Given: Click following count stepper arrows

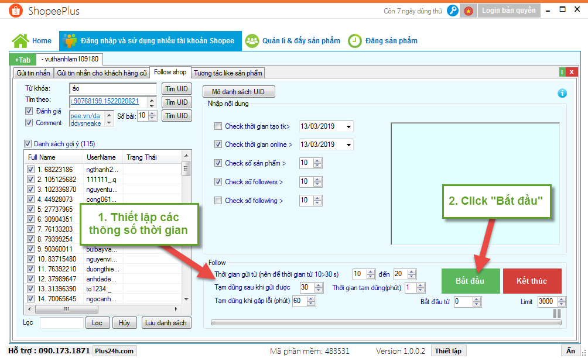Looking at the screenshot, I should point(317,200).
